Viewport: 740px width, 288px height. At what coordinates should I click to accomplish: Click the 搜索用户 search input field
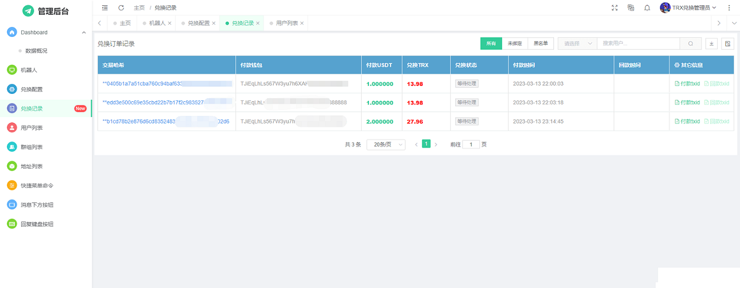(x=639, y=44)
